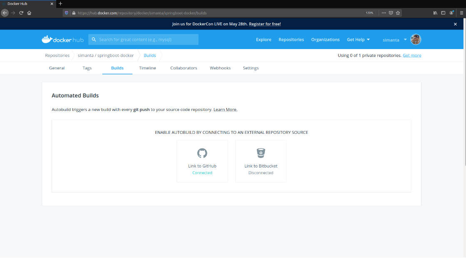Click the padlock site info icon
The image size is (466, 259).
click(74, 13)
